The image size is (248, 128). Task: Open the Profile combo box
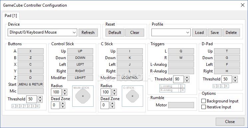171,33
